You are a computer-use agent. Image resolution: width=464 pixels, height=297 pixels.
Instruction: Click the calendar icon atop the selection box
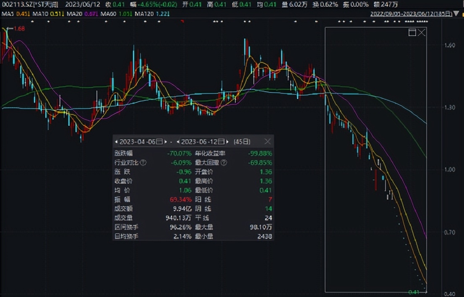(x=413, y=32)
